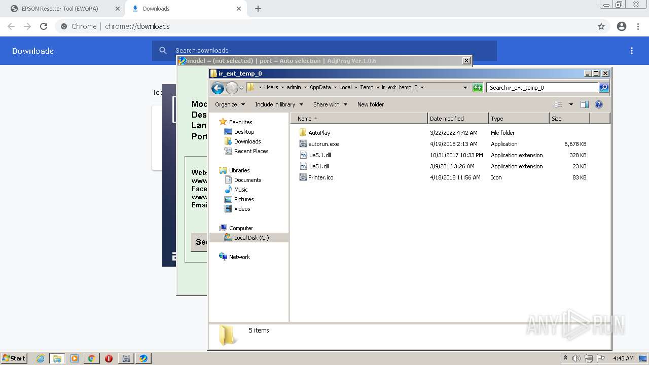Click Users in address breadcrumb
The image size is (649, 365).
271,87
